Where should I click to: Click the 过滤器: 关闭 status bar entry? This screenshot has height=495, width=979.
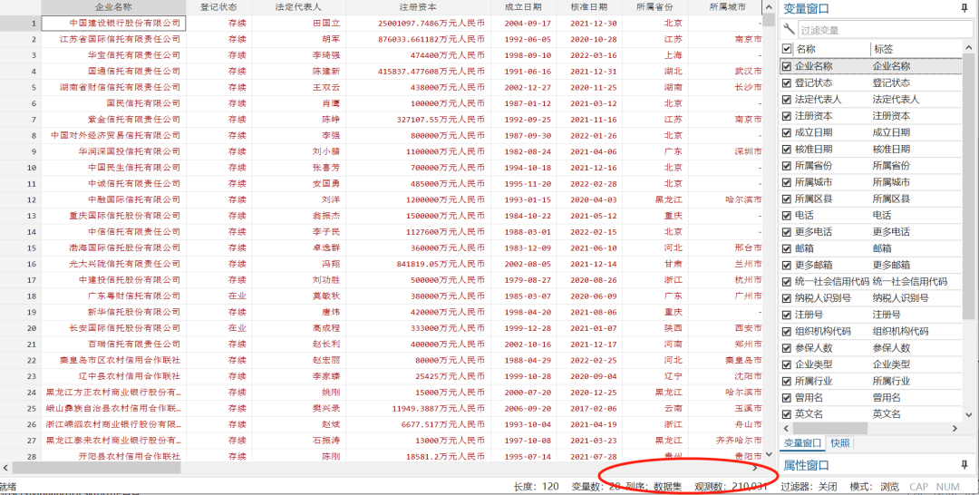[x=809, y=486]
